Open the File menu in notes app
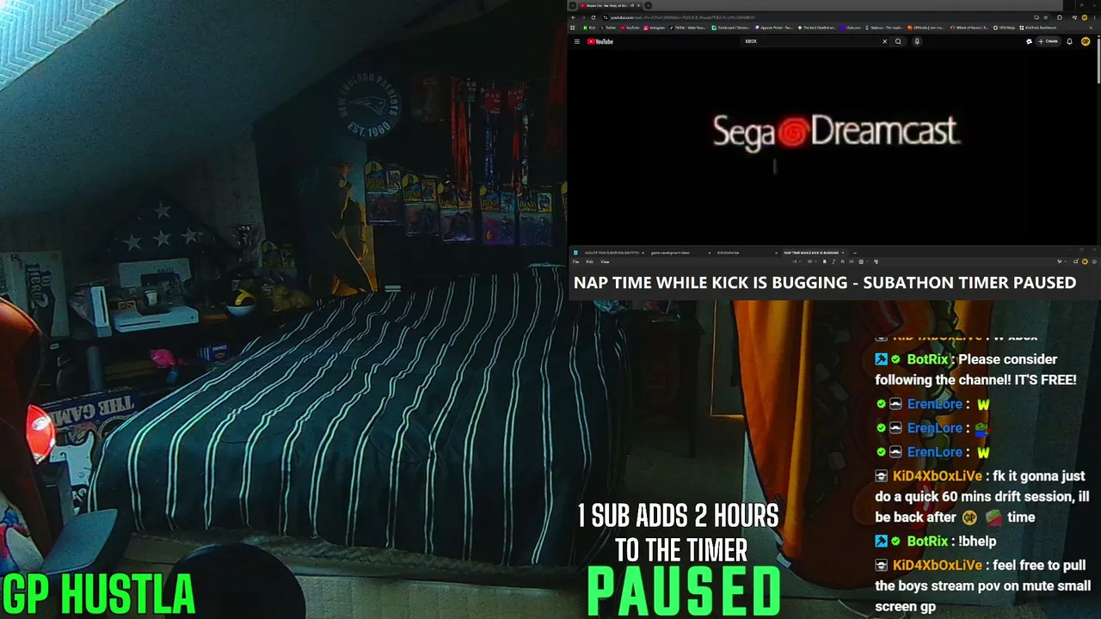 (576, 261)
